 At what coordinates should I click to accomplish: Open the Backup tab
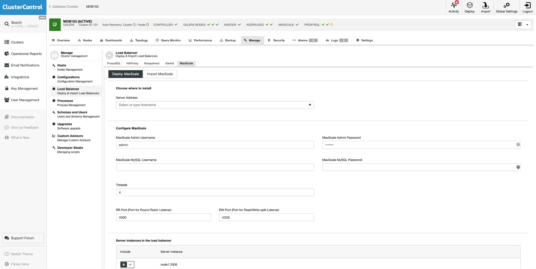pyautogui.click(x=228, y=40)
